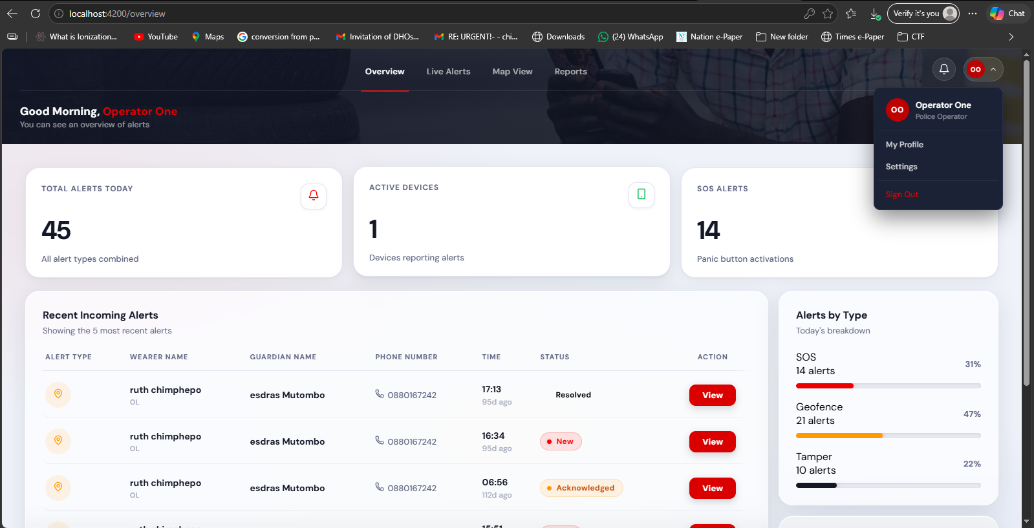Click location pin icon in the 17:13 row
Viewport: 1034px width, 528px height.
[x=58, y=394]
